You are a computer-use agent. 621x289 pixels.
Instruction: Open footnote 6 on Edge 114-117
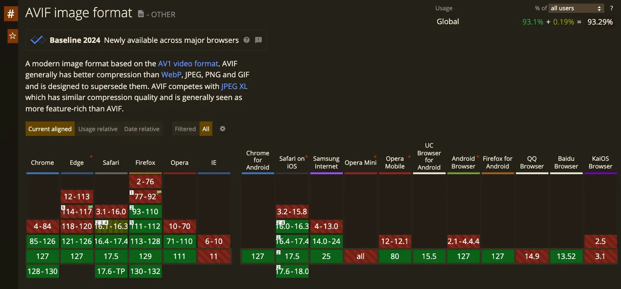click(63, 207)
